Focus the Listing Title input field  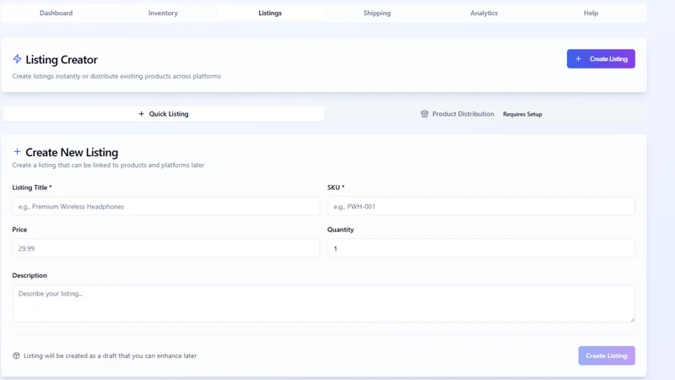[166, 206]
